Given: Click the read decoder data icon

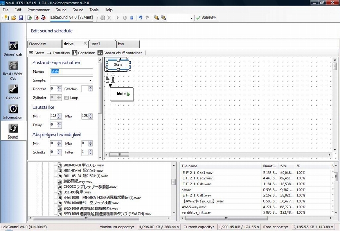Looking at the screenshot, I should (x=30, y=18).
